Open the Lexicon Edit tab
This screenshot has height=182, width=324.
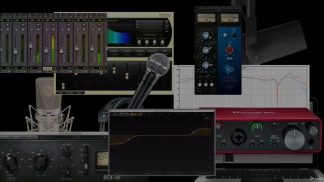(61, 93)
